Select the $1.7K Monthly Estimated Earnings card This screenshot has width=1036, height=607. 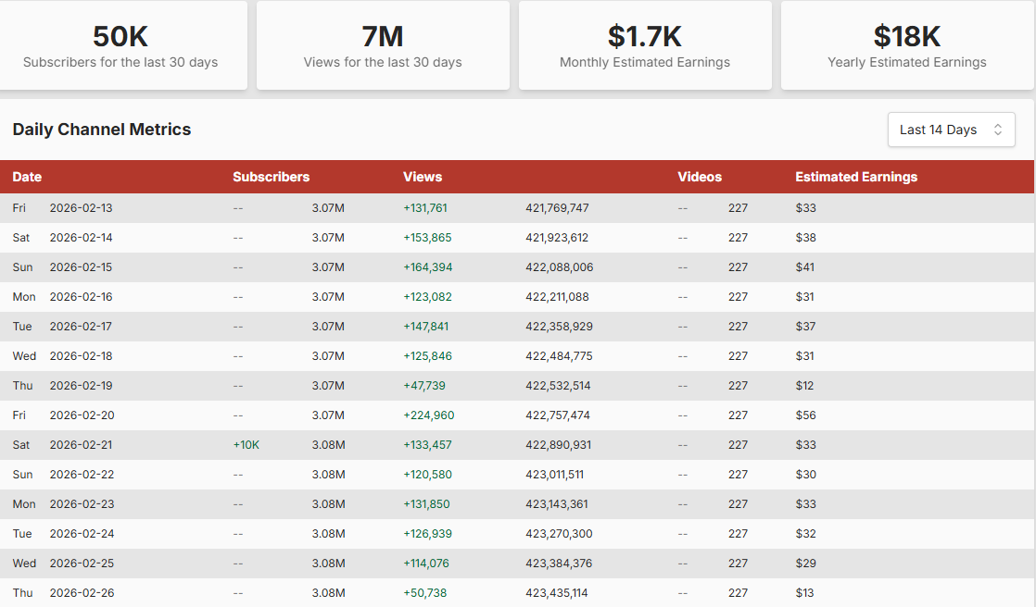coord(645,44)
